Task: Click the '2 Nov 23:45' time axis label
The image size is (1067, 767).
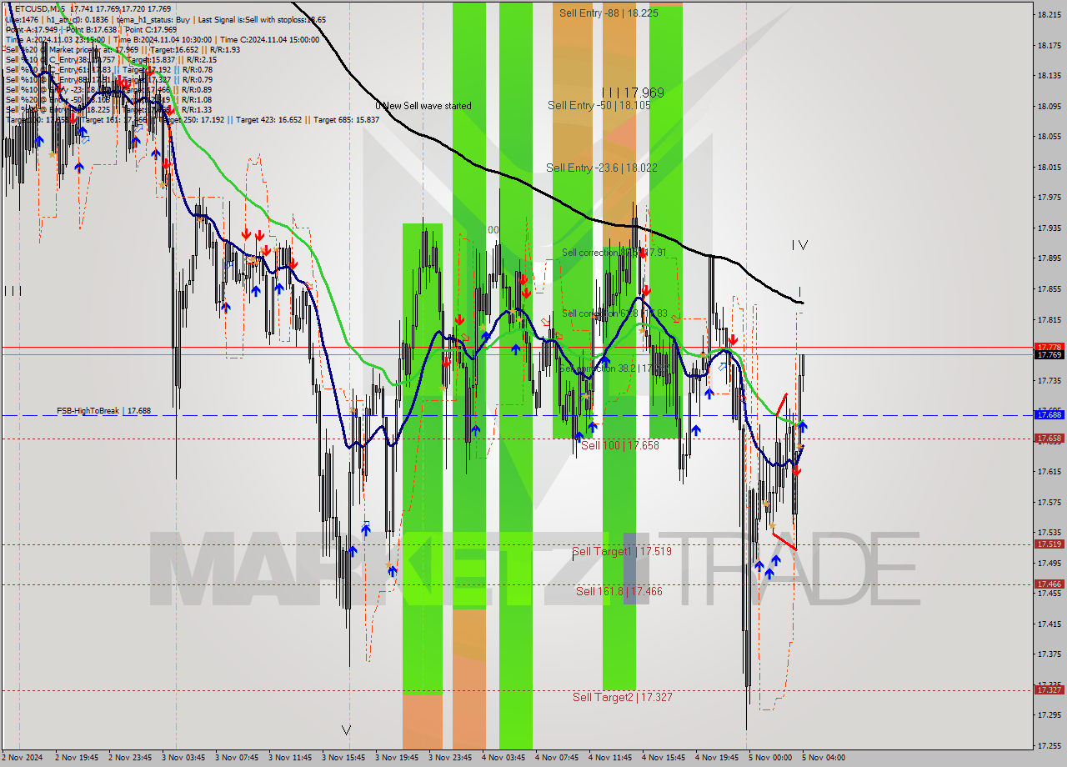Action: (x=130, y=758)
